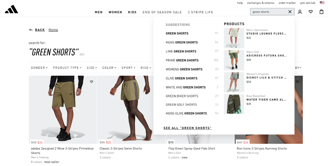Open Disney Lilo & Stitch product thumbnail
This screenshot has height=166, width=328.
(234, 82)
